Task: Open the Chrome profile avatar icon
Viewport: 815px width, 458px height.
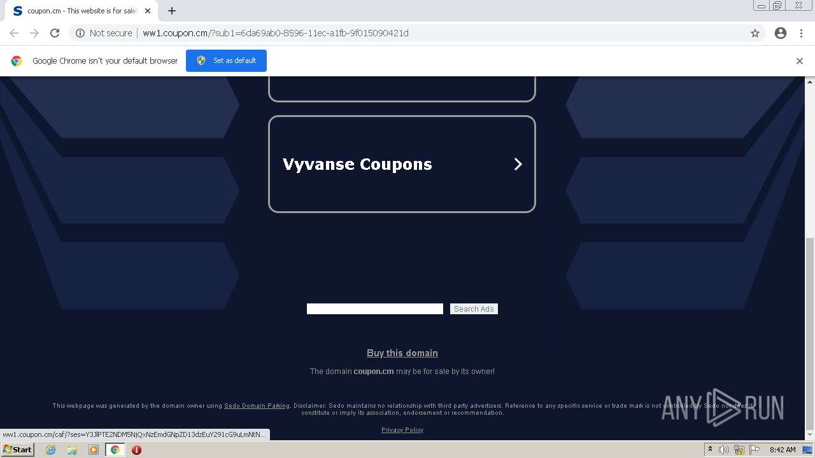Action: (781, 33)
